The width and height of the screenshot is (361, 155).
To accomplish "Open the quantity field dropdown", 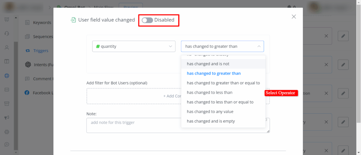I will click(x=134, y=46).
